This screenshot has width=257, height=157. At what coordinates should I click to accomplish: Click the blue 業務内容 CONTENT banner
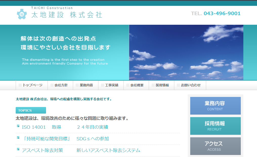pyautogui.click(x=215, y=106)
